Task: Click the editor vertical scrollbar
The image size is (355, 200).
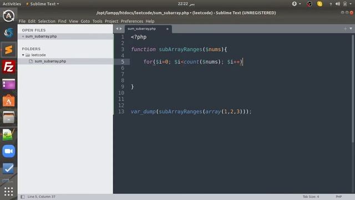Action: [x=353, y=88]
